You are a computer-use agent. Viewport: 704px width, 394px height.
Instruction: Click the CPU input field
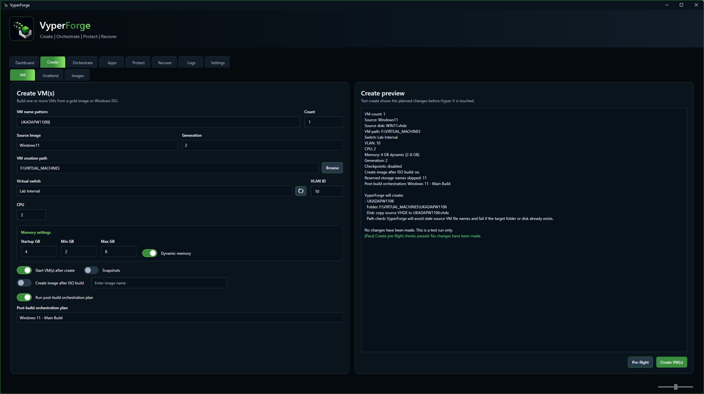tap(31, 215)
